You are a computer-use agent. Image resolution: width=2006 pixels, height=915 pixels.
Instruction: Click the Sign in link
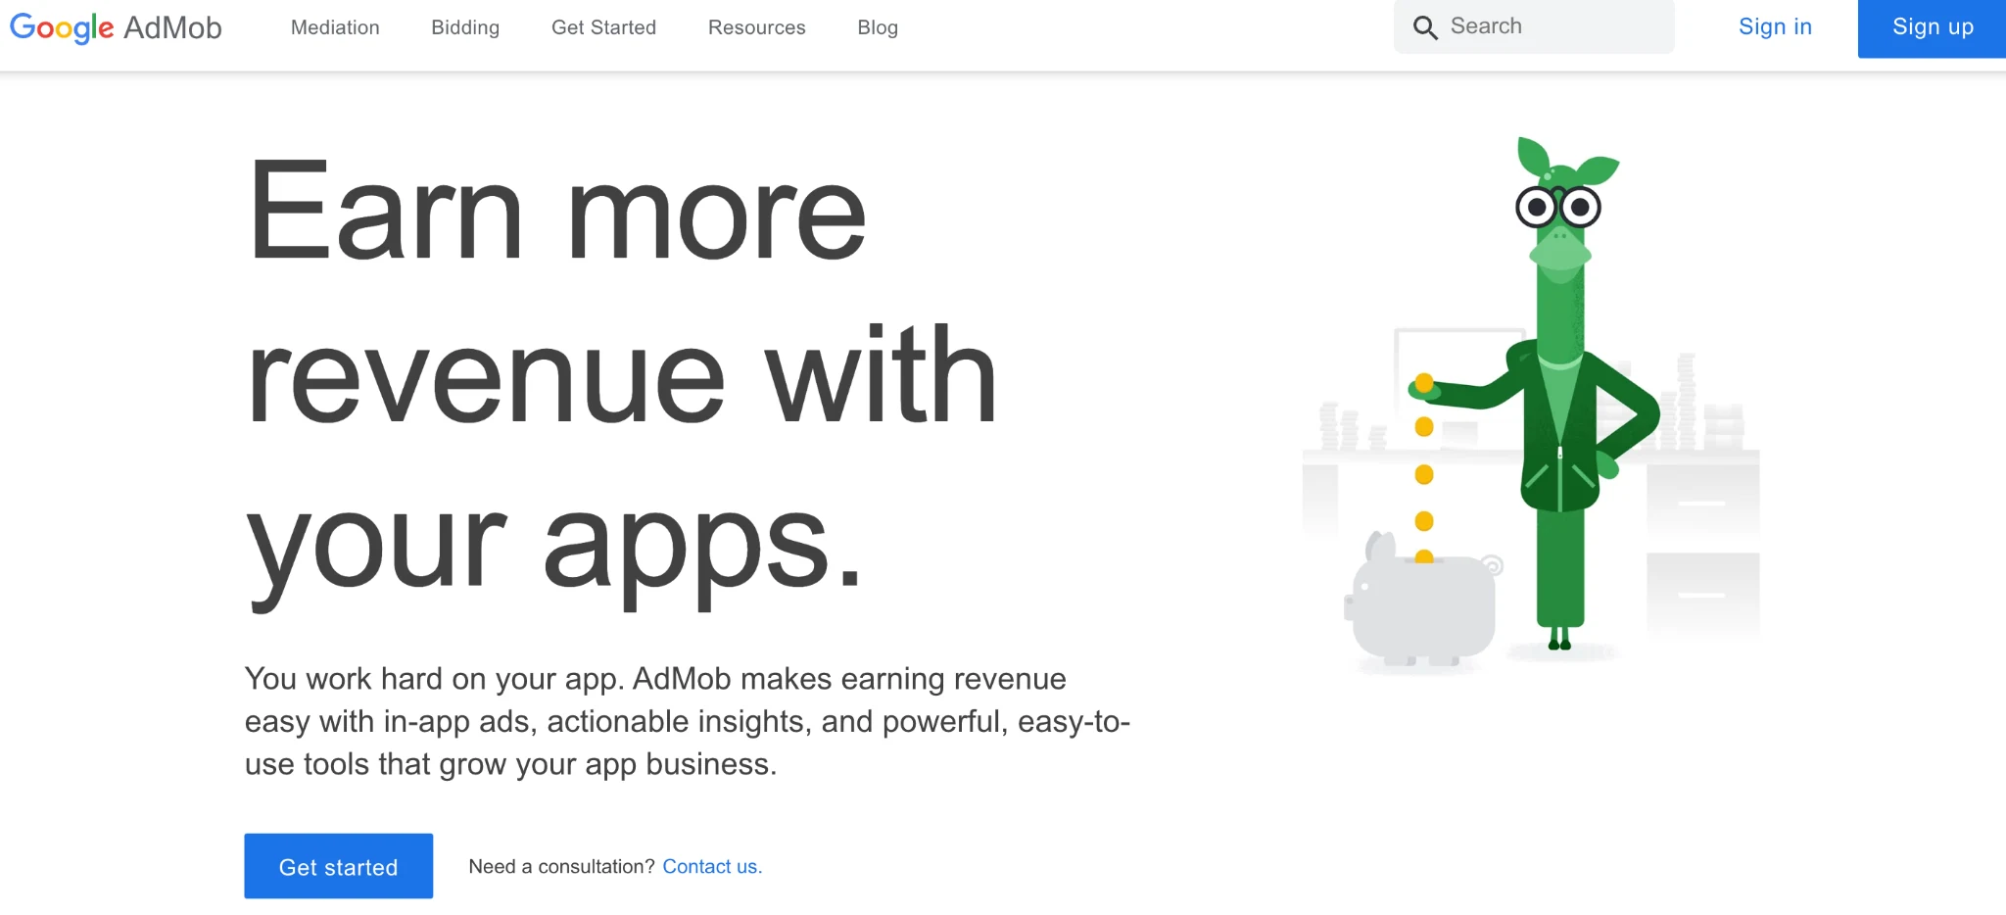click(x=1775, y=26)
